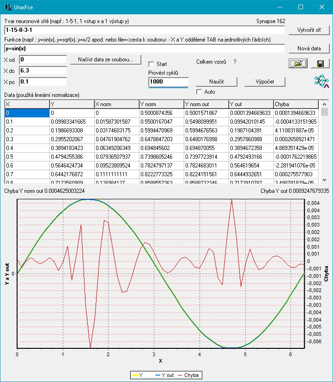
Task: Click the red Chyba legend entry
Action: (188, 375)
